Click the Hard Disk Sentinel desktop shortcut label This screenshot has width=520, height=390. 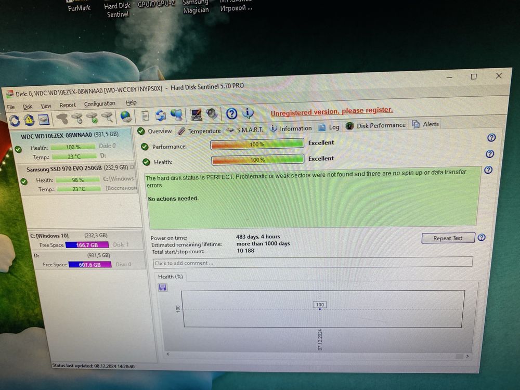(118, 10)
